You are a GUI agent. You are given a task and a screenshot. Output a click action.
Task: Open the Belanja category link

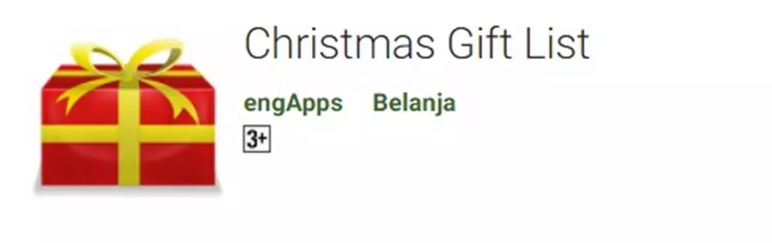[x=414, y=103]
